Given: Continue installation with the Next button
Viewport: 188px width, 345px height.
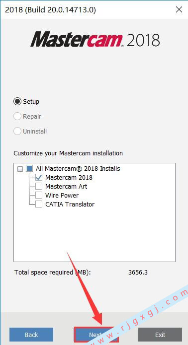Looking at the screenshot, I should tap(96, 335).
